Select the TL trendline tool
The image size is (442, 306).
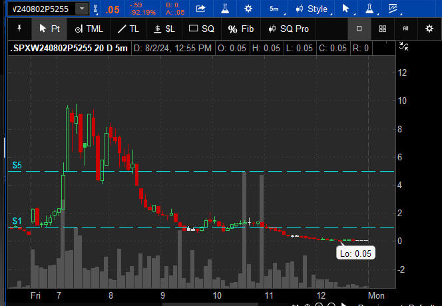tap(128, 29)
